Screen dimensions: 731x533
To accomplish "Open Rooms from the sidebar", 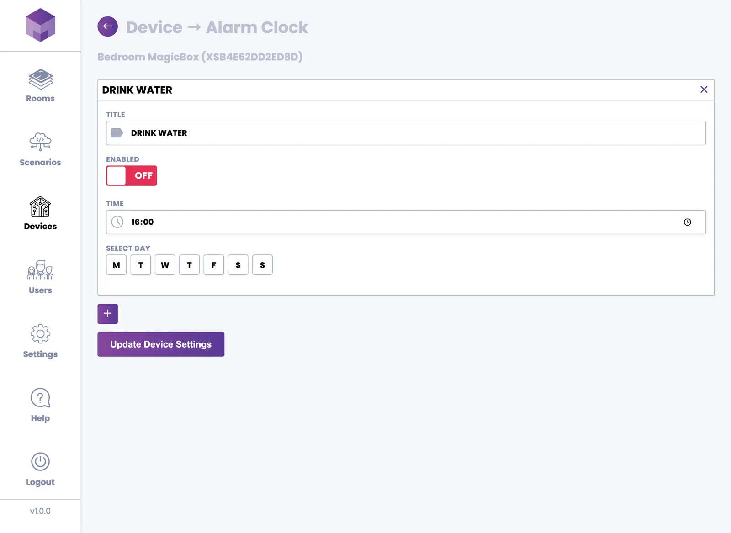I will coord(40,86).
